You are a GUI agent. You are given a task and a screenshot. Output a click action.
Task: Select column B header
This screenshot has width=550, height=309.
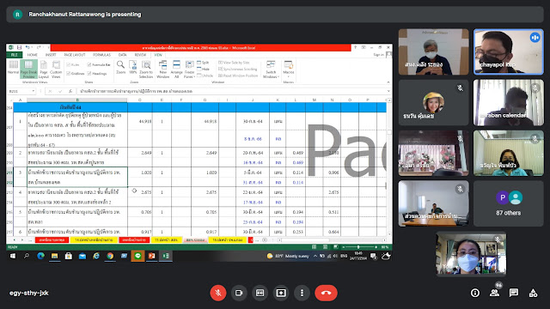point(77,100)
